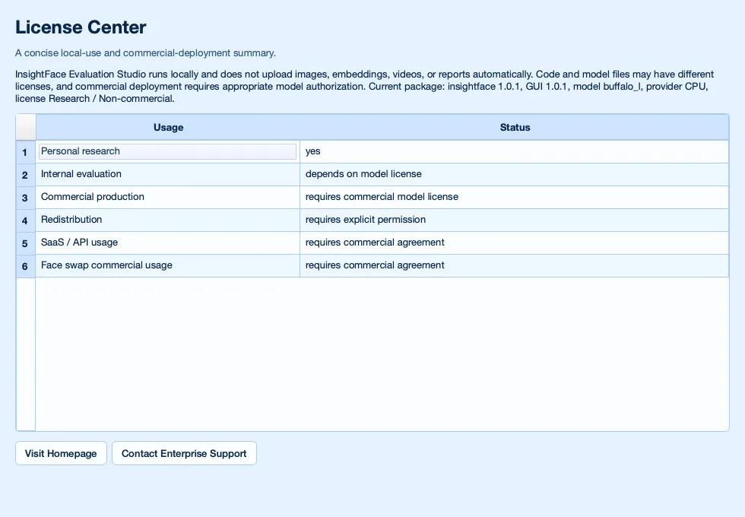The height and width of the screenshot is (517, 745).
Task: Select the 'SaaS / API usage' cell
Action: [x=168, y=243]
